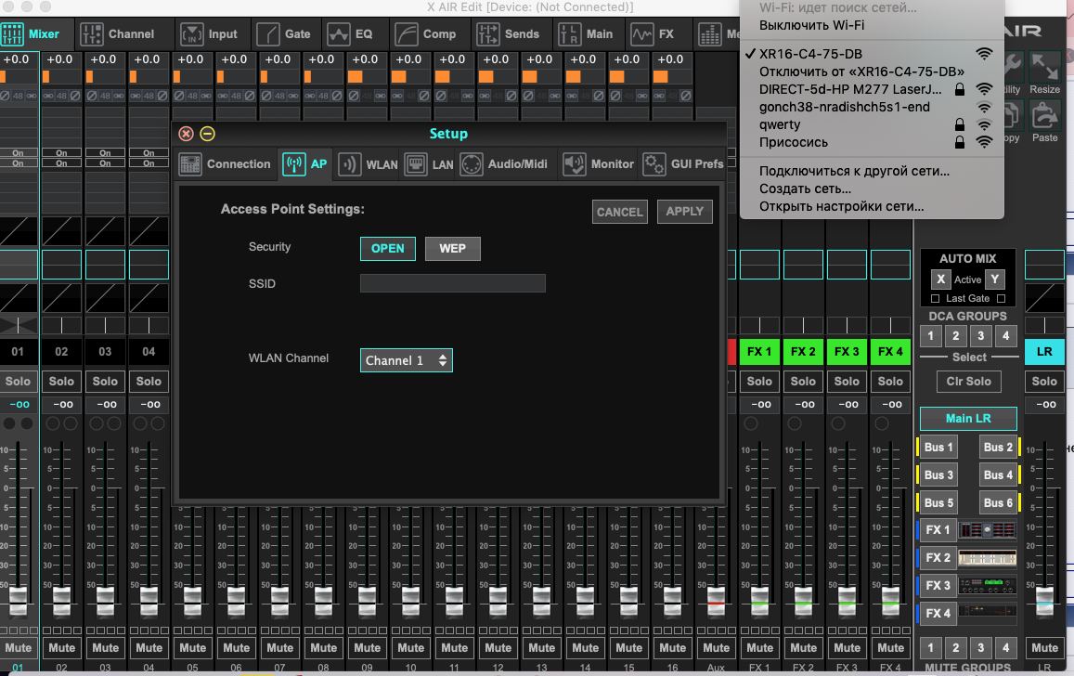The image size is (1074, 676).
Task: Open the GUI Prefs setup tab
Action: point(682,164)
